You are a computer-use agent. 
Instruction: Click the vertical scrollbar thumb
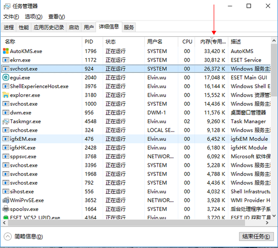point(274,70)
